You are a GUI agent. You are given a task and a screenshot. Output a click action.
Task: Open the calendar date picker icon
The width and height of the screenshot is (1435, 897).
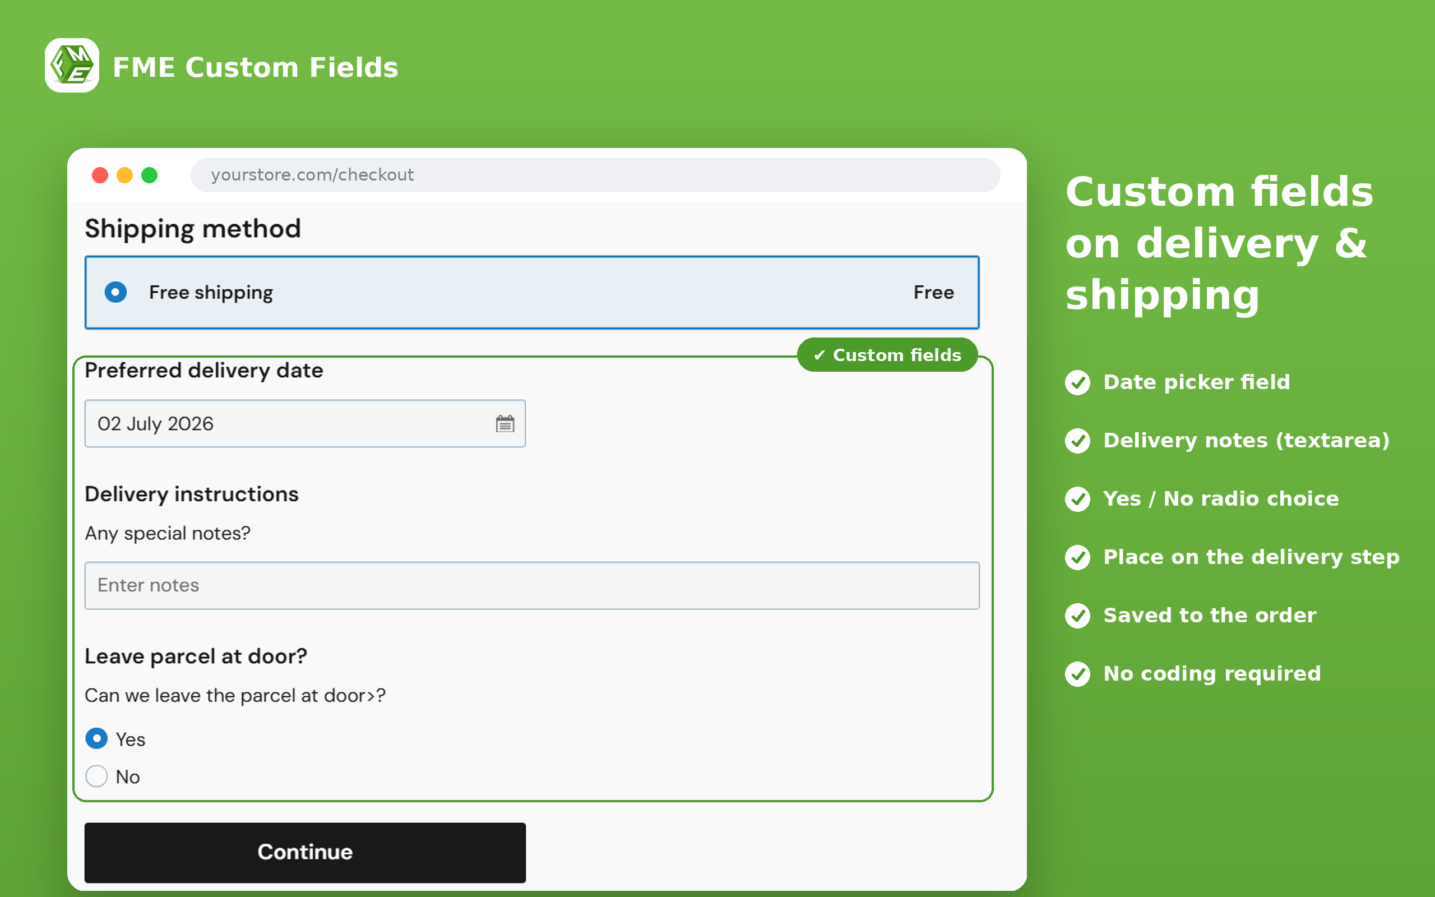point(504,424)
